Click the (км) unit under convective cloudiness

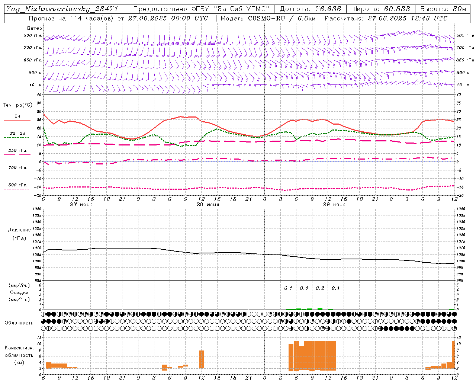(x=19, y=362)
